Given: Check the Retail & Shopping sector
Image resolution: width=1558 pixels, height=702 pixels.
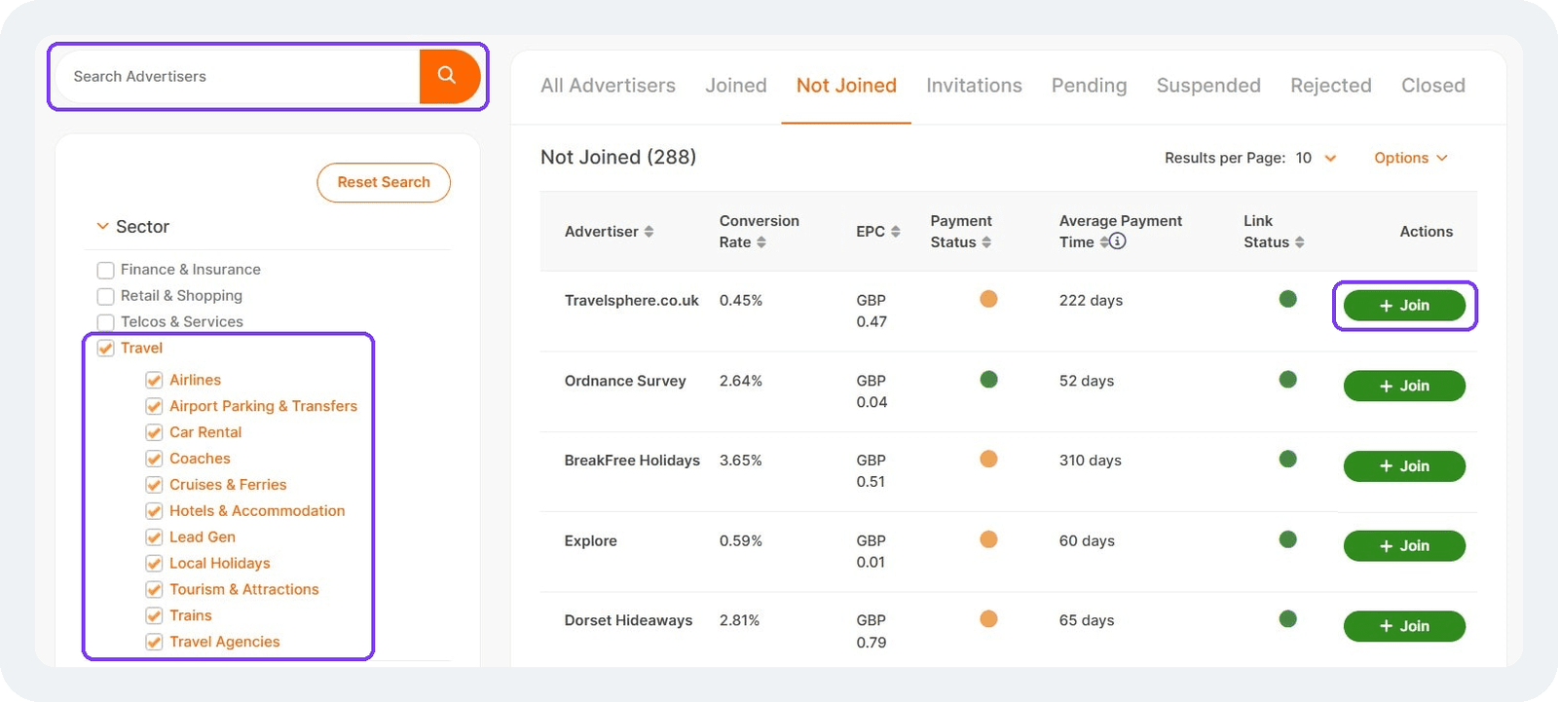Looking at the screenshot, I should 106,296.
